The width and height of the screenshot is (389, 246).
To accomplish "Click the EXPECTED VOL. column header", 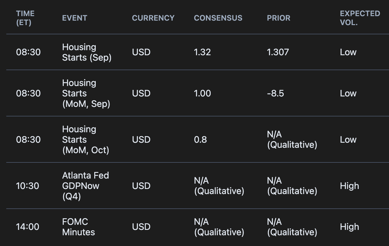I will tap(360, 18).
